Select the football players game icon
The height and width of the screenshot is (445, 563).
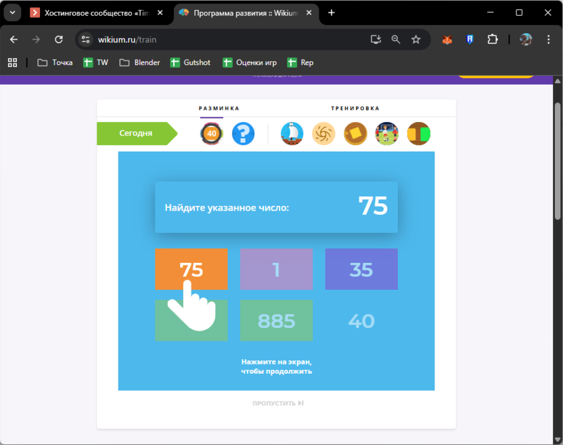coord(386,133)
